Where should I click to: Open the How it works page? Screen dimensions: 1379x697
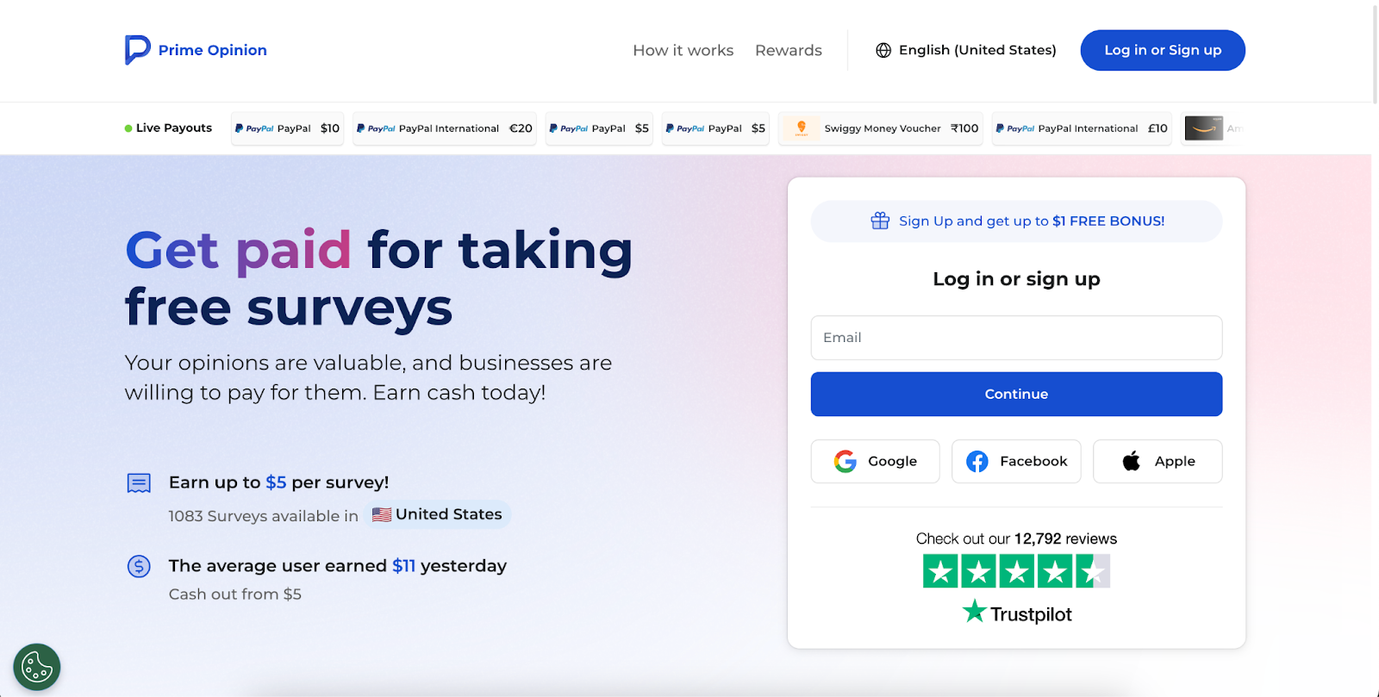point(683,51)
